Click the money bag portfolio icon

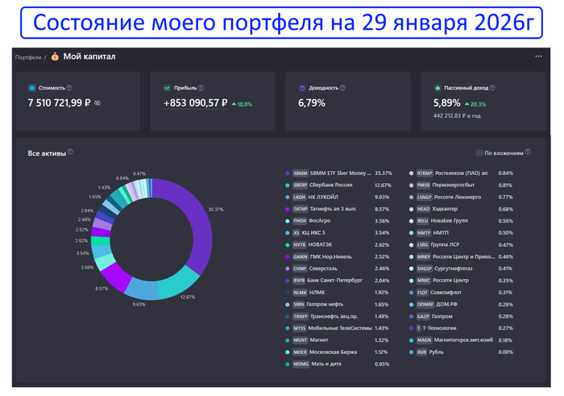click(55, 56)
